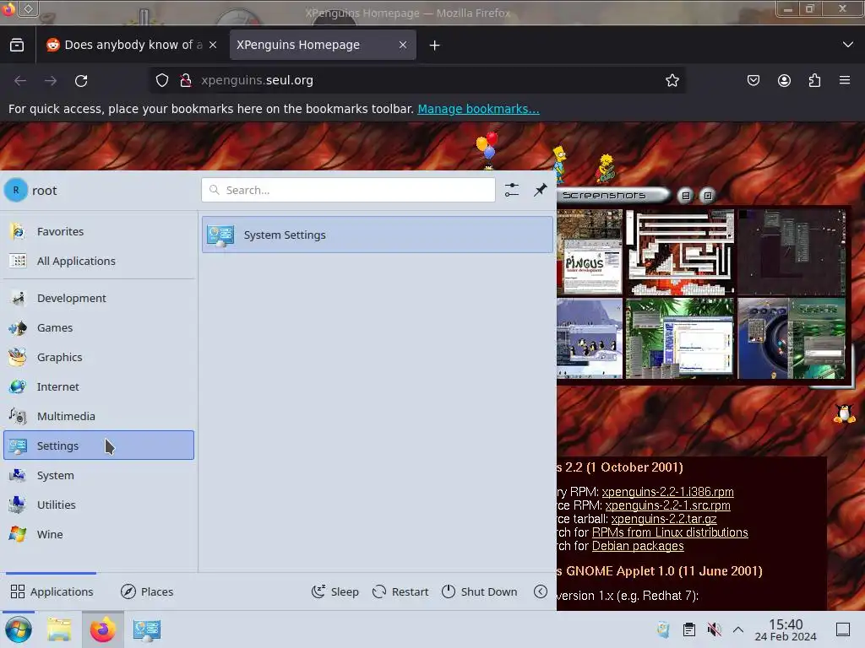Open the file manager from taskbar
This screenshot has height=648, width=865.
click(x=59, y=629)
